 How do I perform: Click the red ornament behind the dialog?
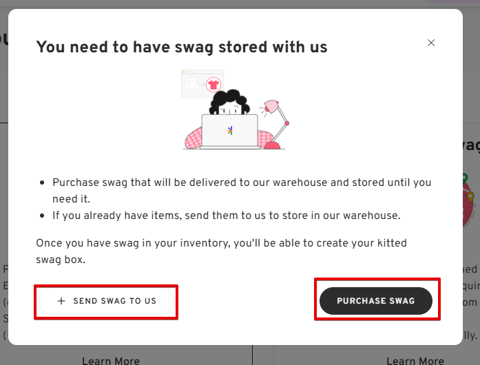pos(469,200)
